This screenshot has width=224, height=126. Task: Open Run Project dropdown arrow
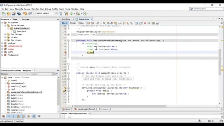pyautogui.click(x=75, y=14)
